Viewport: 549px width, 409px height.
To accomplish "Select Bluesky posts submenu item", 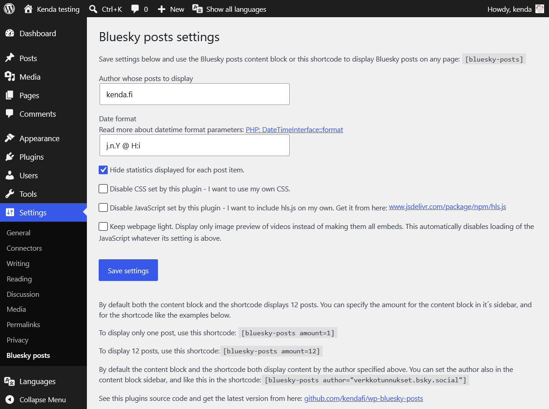I will click(x=28, y=355).
